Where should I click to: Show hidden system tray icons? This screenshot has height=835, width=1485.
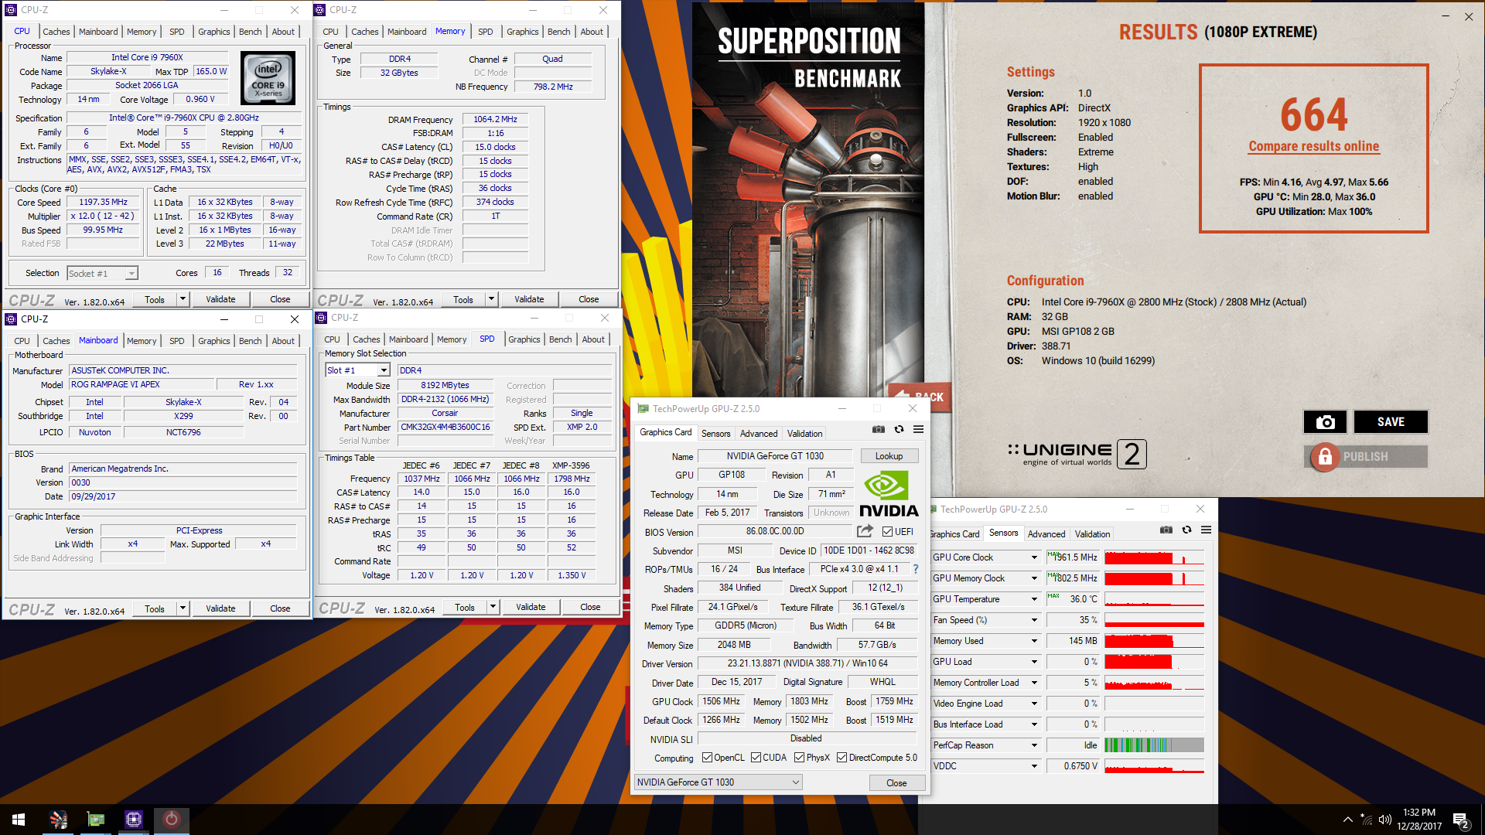pos(1348,820)
